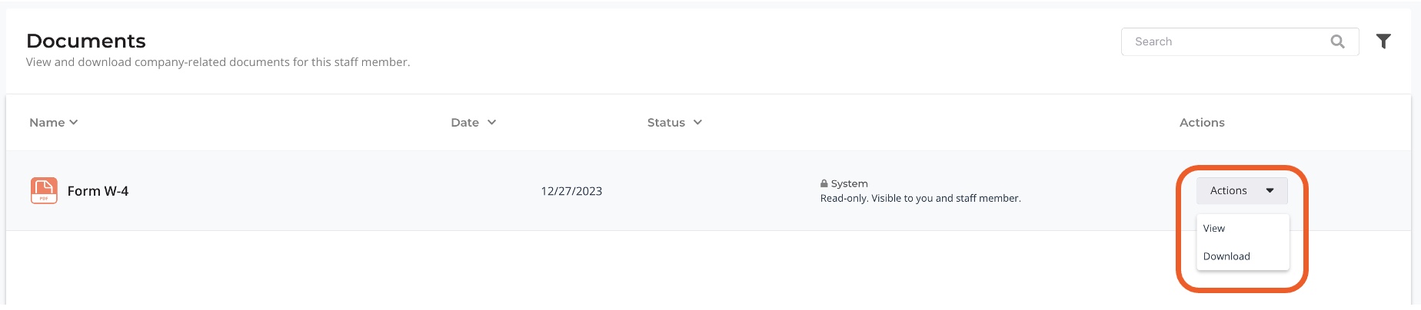Click the Actions column header
Screen dimensions: 1421x310
click(1202, 122)
